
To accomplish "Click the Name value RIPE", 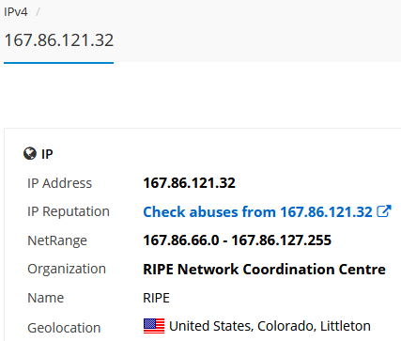I will tap(156, 298).
